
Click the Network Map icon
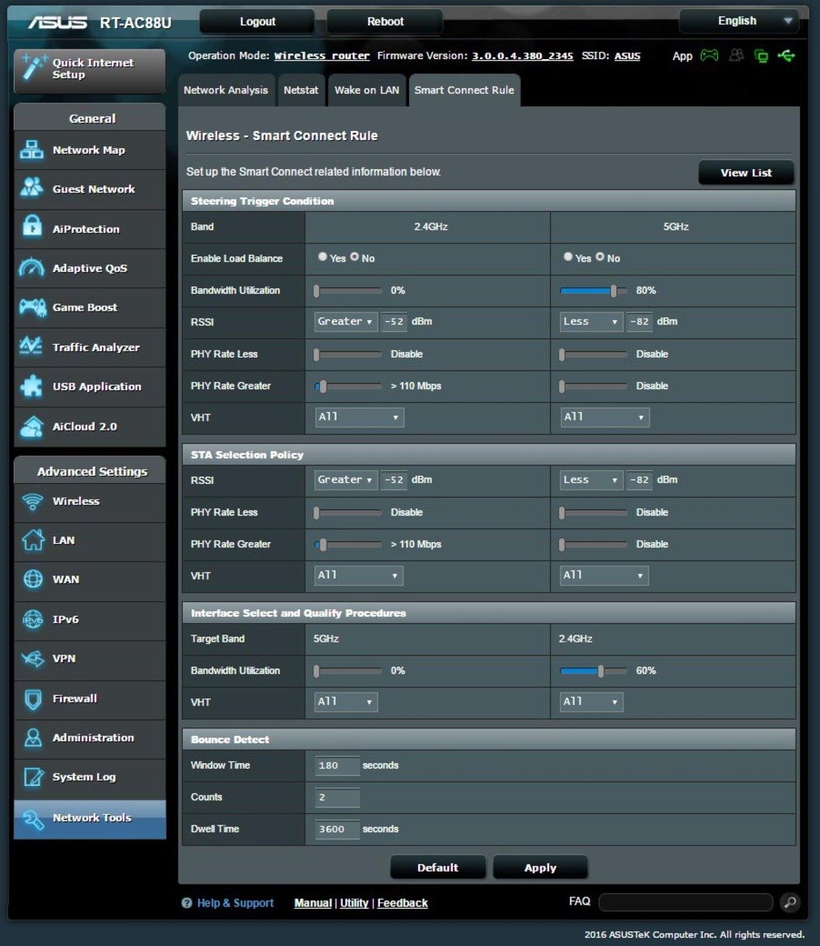click(32, 150)
